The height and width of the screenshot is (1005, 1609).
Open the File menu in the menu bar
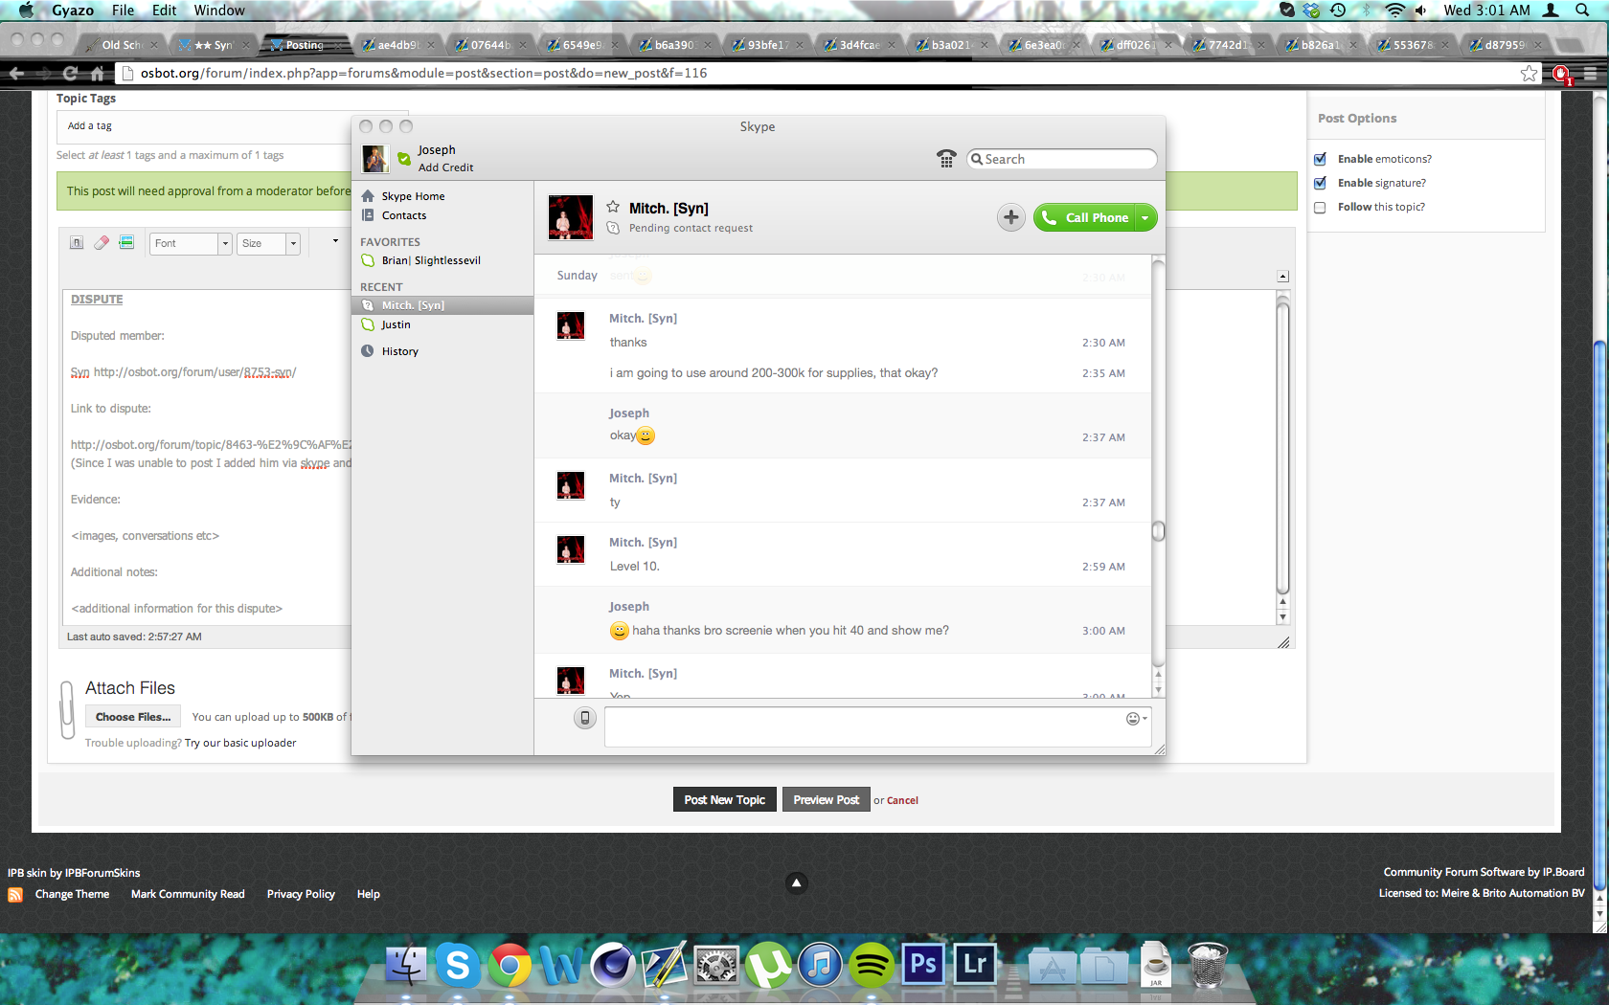123,11
